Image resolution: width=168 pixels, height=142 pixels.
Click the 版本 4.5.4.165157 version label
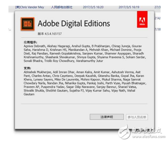pos(50,34)
